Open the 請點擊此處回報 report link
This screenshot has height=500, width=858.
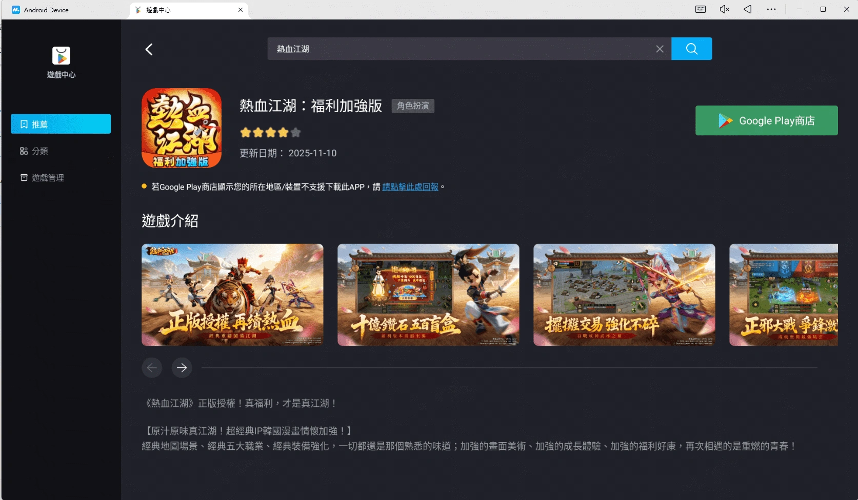[410, 187]
